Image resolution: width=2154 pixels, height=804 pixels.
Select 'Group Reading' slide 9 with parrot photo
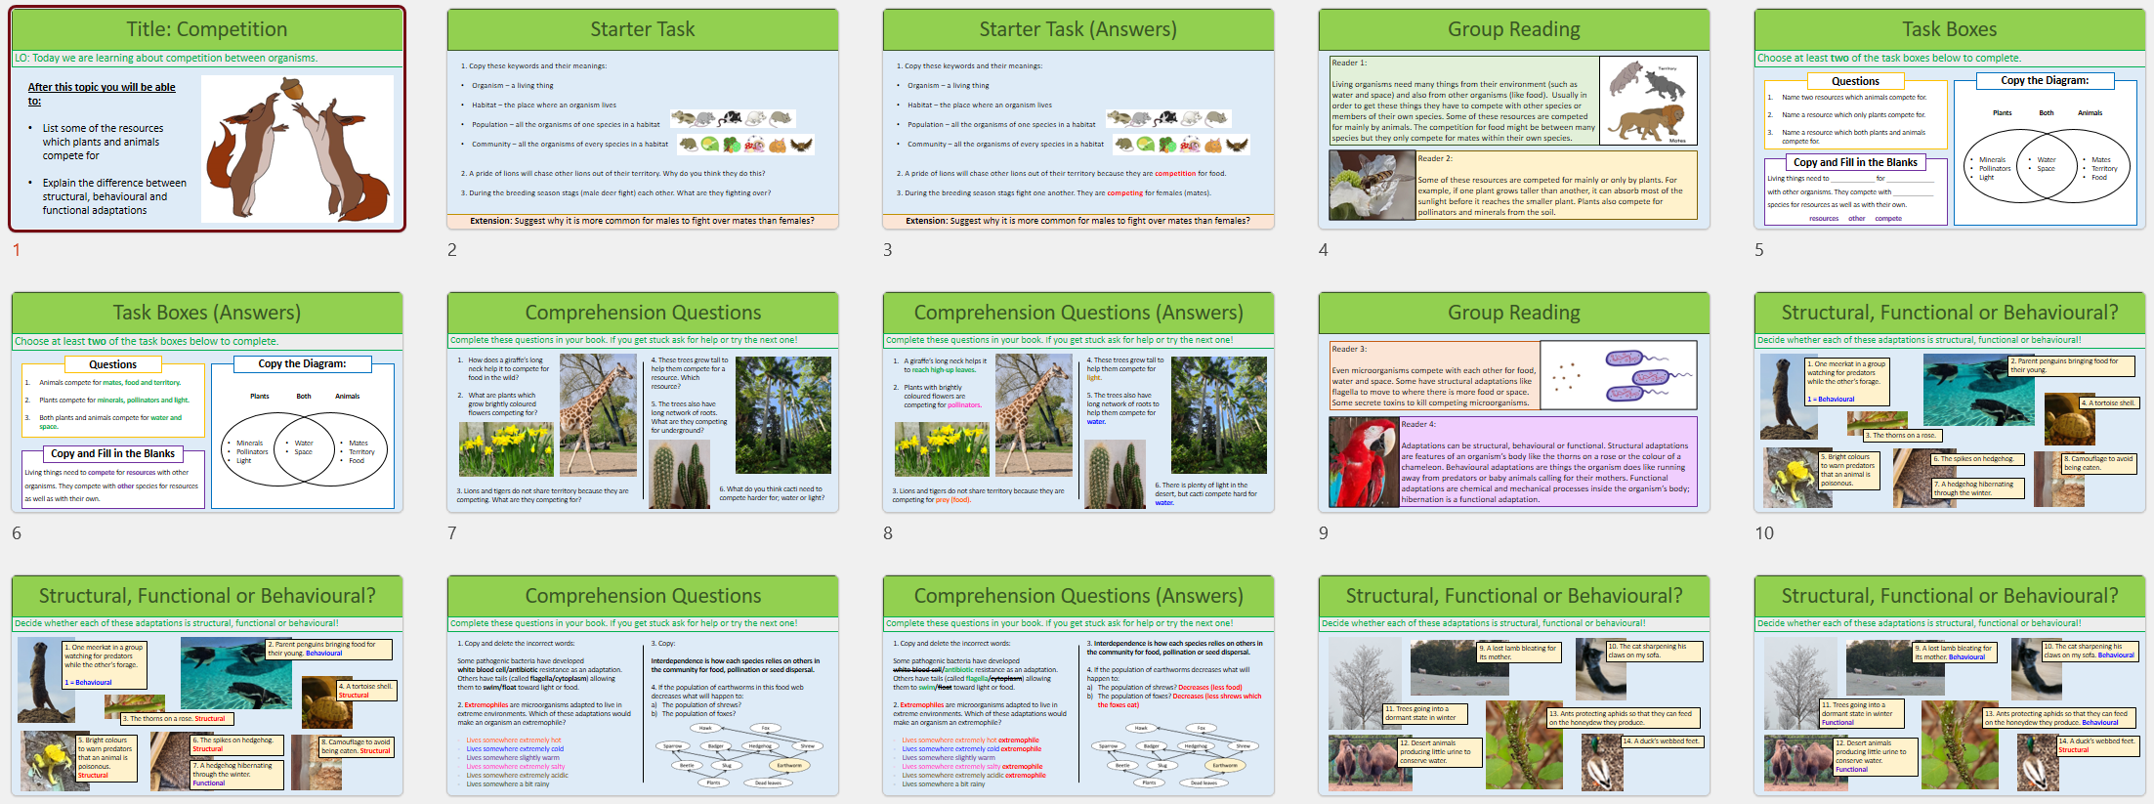tap(1514, 402)
